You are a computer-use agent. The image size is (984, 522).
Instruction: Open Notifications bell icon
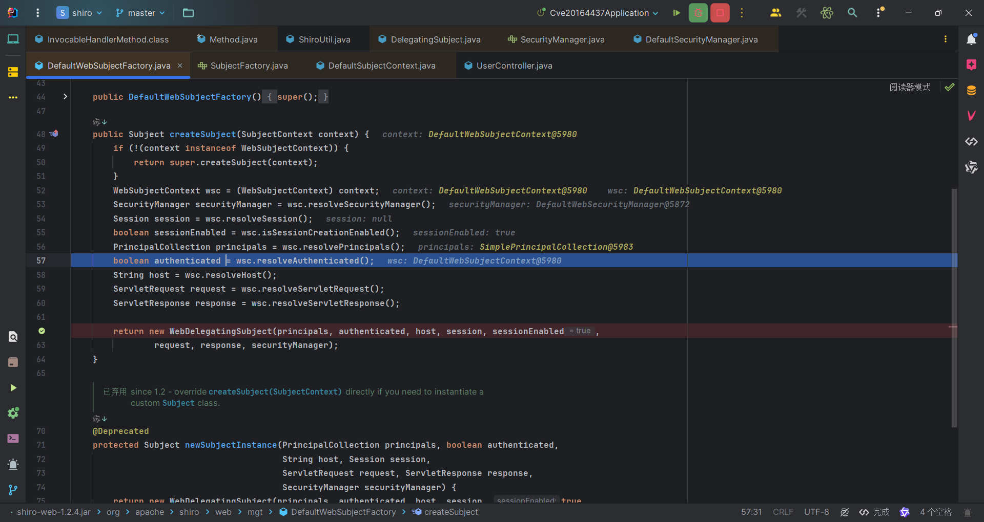coord(971,39)
